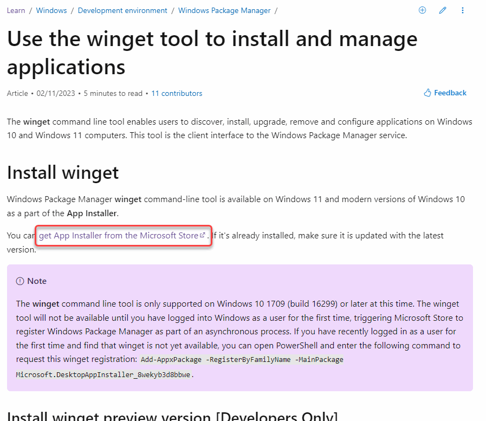This screenshot has height=421, width=486.
Task: View the 11 contributors link
Action: click(177, 93)
